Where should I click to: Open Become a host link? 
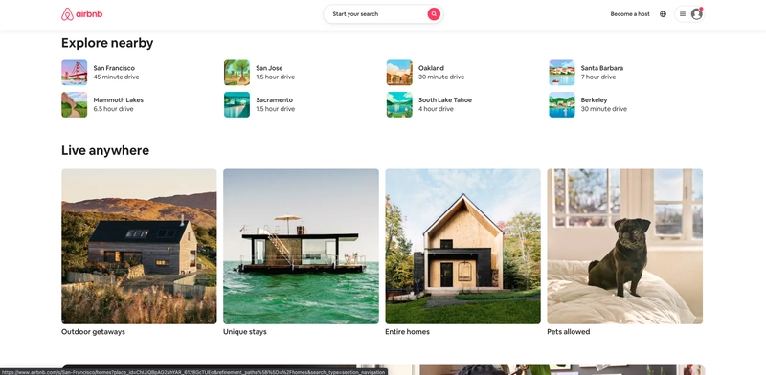[630, 14]
